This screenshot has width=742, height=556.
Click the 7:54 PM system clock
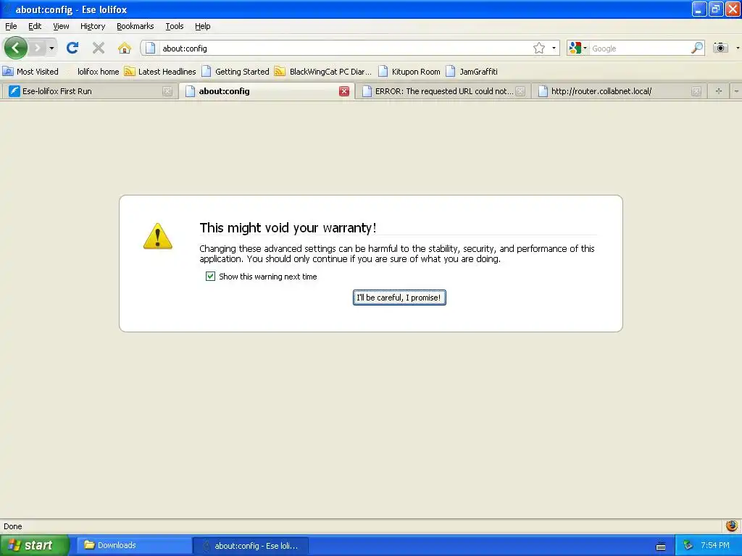715,545
